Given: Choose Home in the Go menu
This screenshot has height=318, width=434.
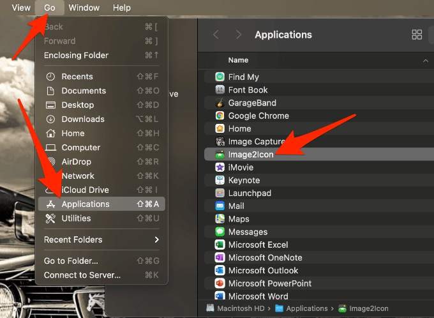Looking at the screenshot, I should [x=101, y=133].
